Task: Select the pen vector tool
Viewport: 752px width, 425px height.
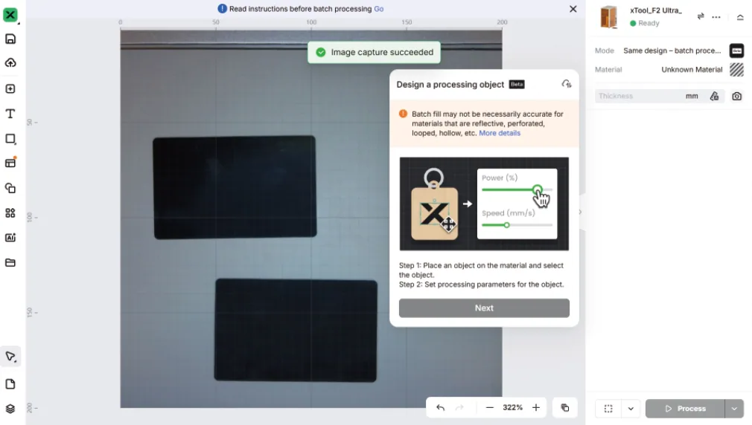Action: point(10,357)
